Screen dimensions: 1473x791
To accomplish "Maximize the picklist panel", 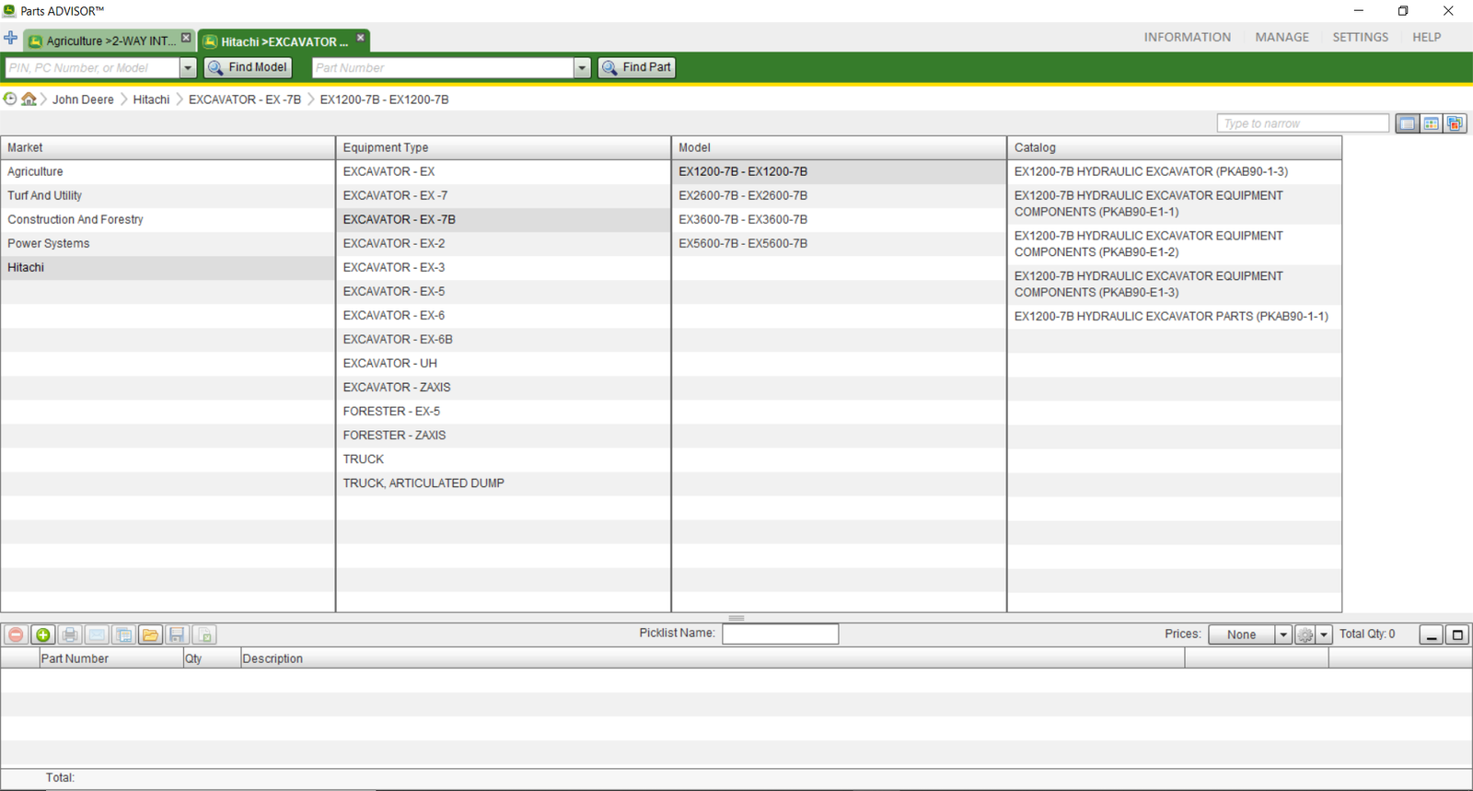I will [x=1457, y=634].
